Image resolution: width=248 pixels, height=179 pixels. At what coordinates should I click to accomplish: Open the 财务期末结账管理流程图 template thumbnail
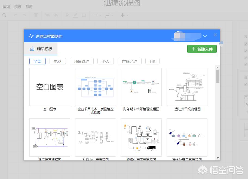(x=141, y=87)
